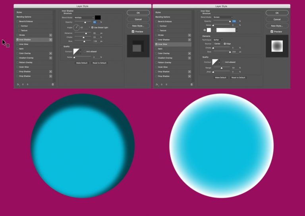
Task: Click the Size value field in Inner Glow dialog
Action: pos(235,52)
